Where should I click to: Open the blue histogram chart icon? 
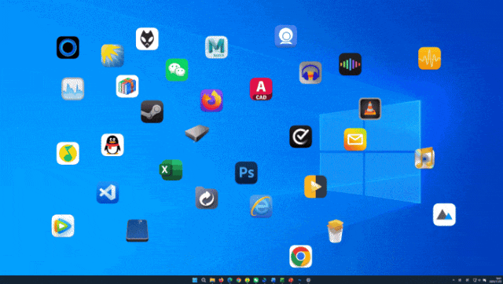click(73, 89)
